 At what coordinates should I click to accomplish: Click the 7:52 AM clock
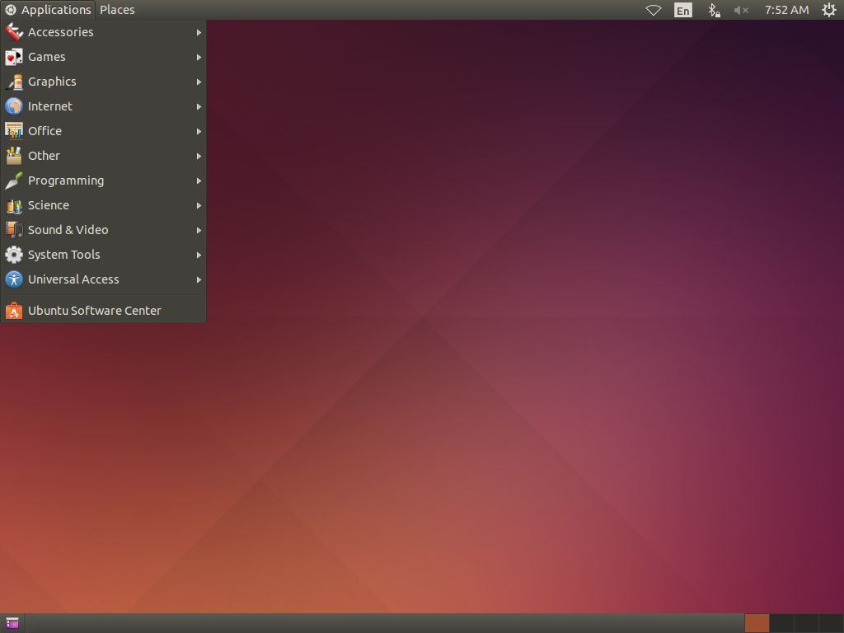(786, 10)
